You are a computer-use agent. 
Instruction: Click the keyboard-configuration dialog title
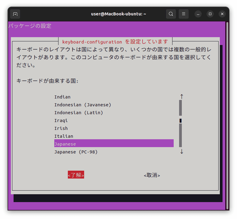click(x=115, y=42)
